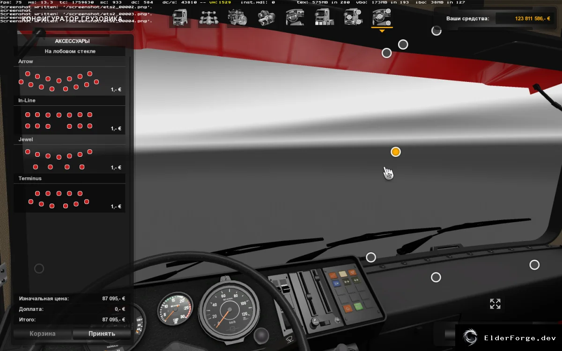Viewport: 562px width, 351px height.
Task: Expand the yellow arrow under interior accessories
Action: pos(382,31)
